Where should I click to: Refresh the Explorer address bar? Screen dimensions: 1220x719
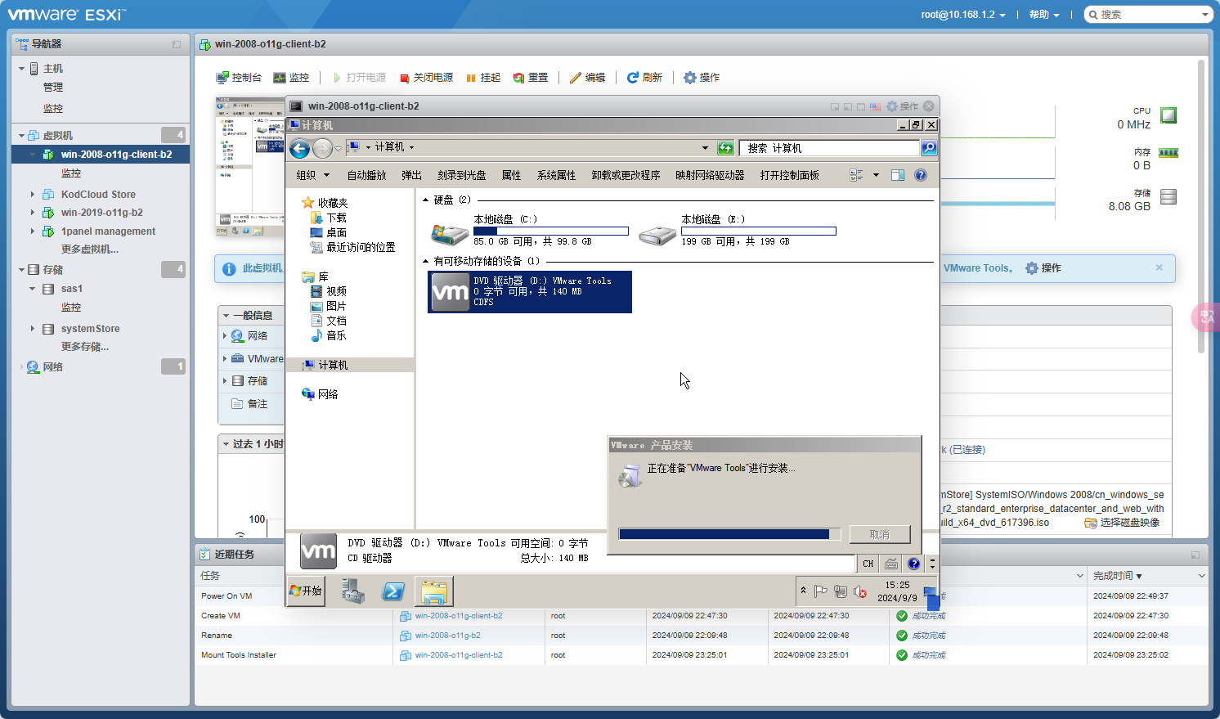725,148
